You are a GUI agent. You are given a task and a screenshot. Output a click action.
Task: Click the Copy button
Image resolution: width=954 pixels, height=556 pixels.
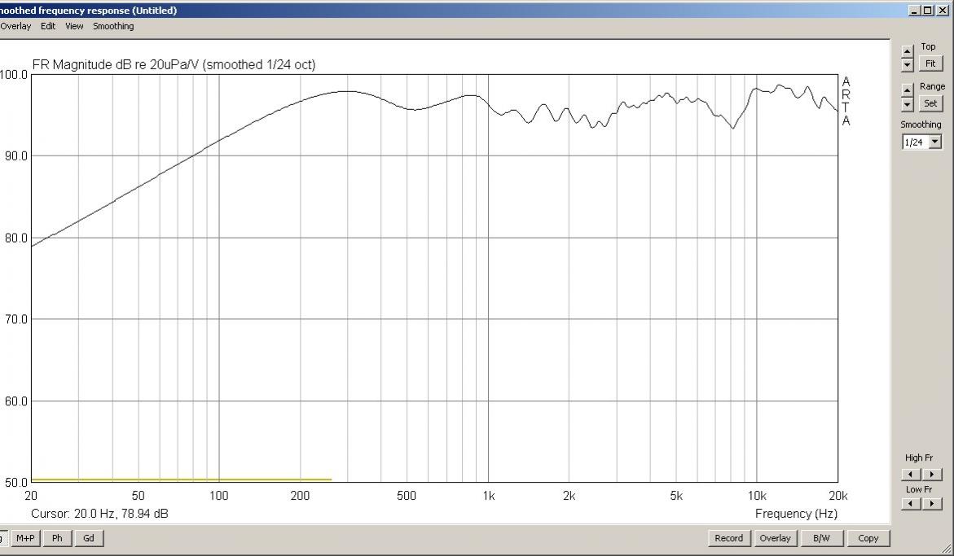click(868, 538)
